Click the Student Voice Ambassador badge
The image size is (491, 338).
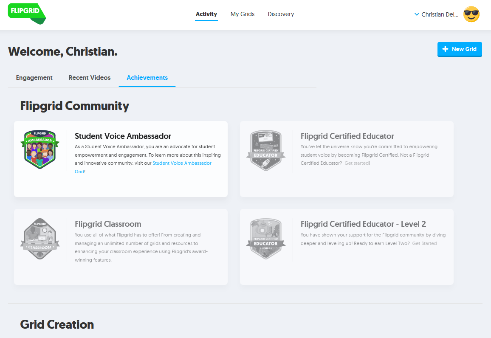40,149
